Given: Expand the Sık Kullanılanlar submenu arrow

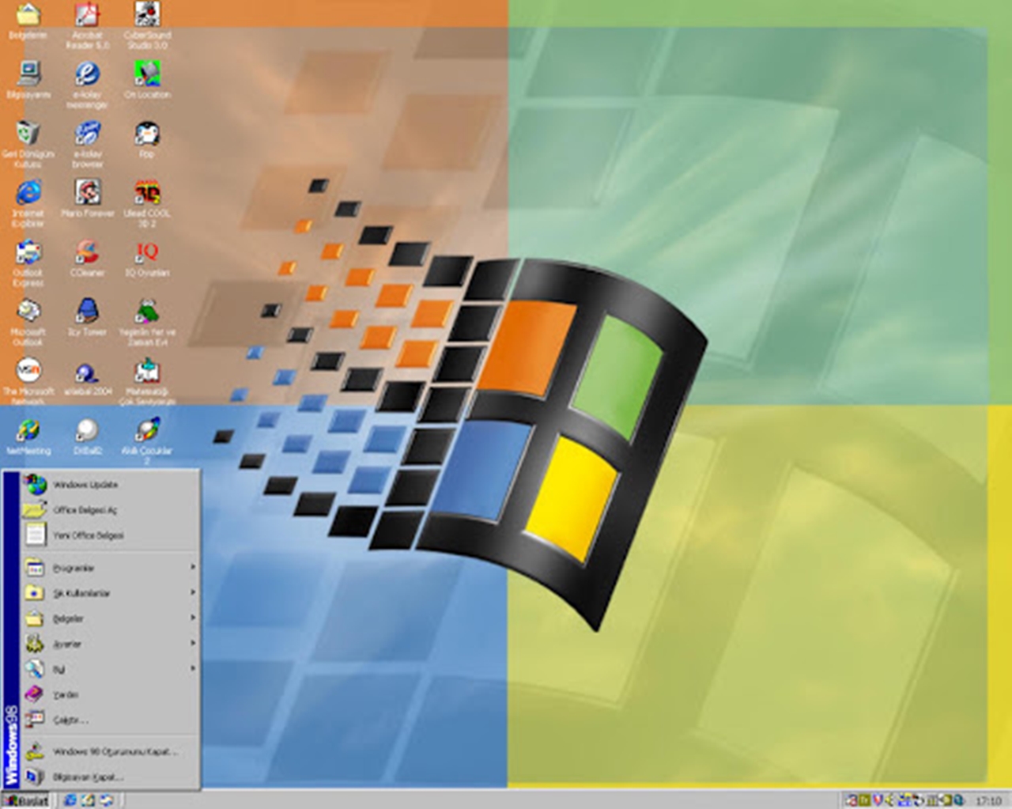Looking at the screenshot, I should (192, 592).
